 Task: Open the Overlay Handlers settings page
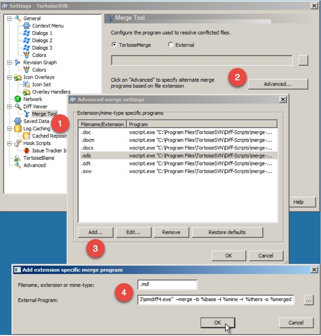click(51, 92)
